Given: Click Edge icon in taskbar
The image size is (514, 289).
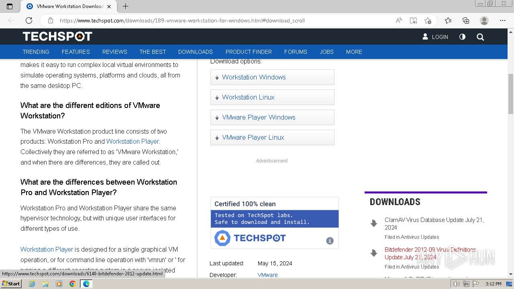Looking at the screenshot, I should point(86,284).
